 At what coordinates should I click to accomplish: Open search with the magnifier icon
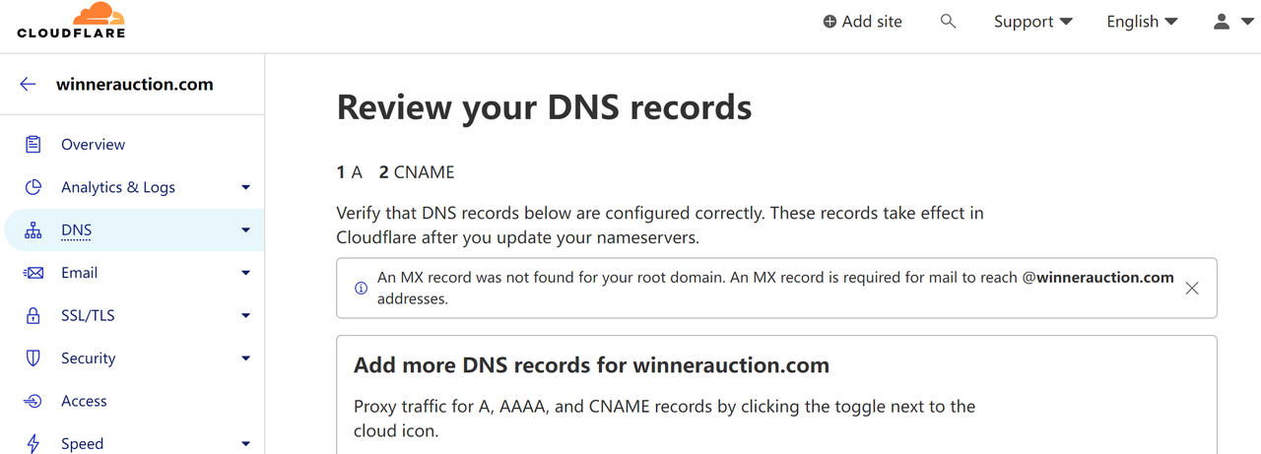[948, 21]
